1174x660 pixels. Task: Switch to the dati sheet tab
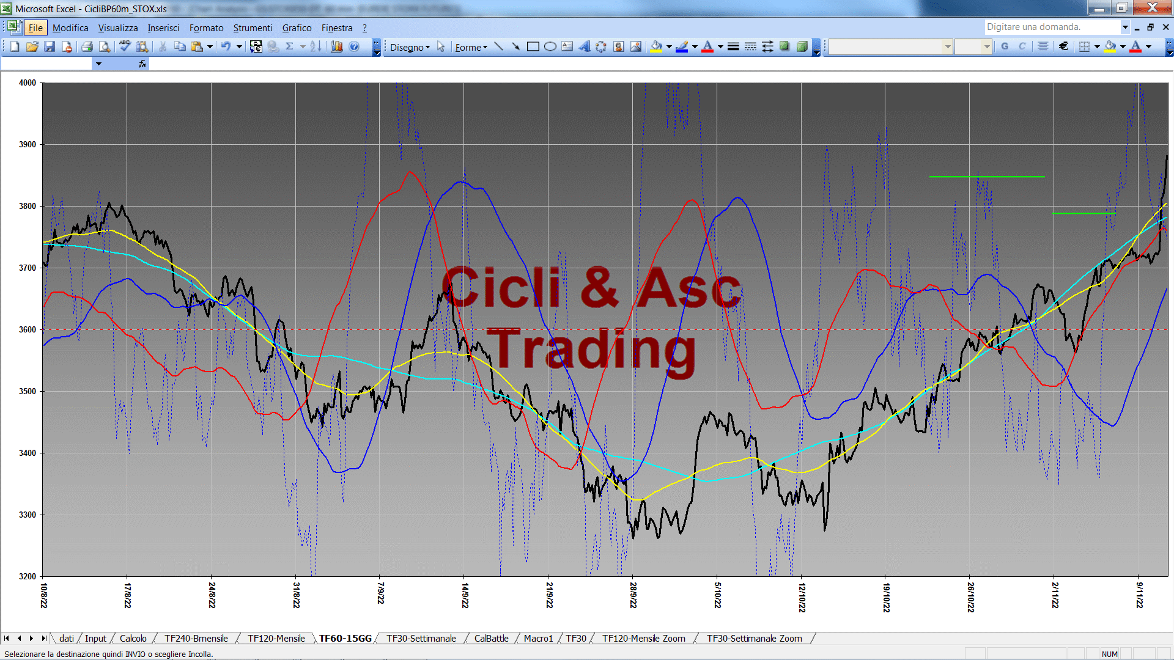[67, 638]
